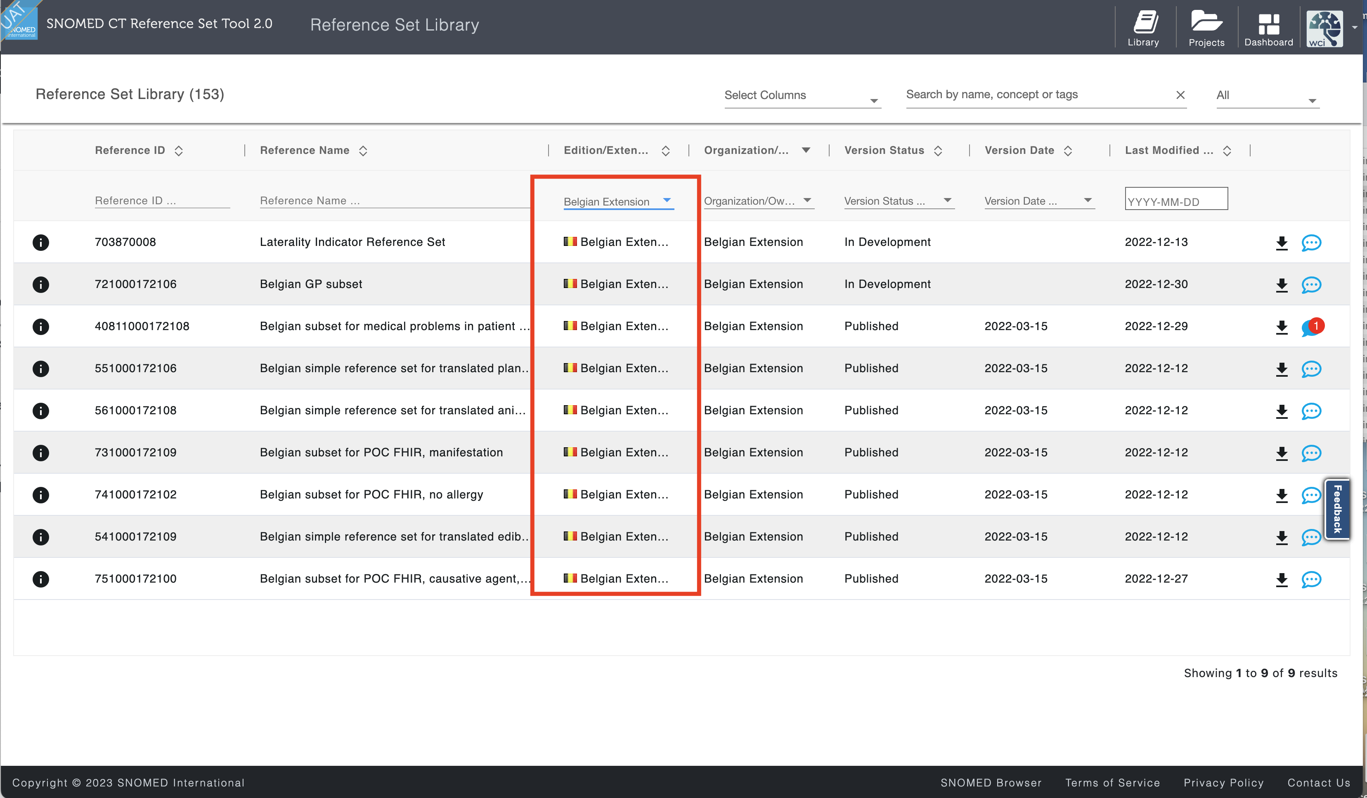Download refset 551000172106
The image size is (1367, 798).
(1281, 369)
